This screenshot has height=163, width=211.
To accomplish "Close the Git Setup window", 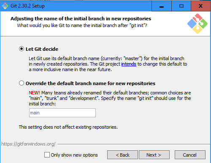I will click(x=200, y=6).
